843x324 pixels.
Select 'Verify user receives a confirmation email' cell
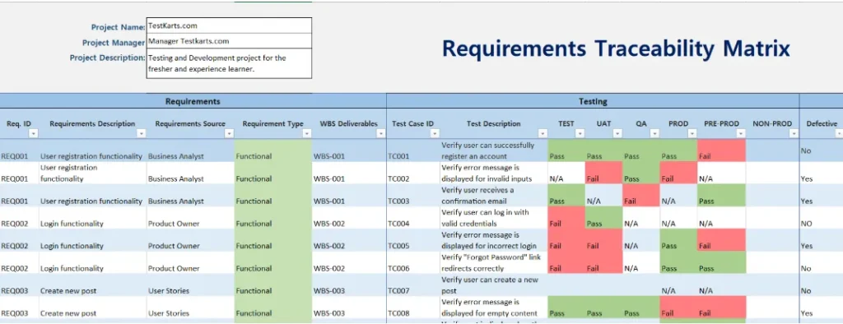(x=494, y=196)
